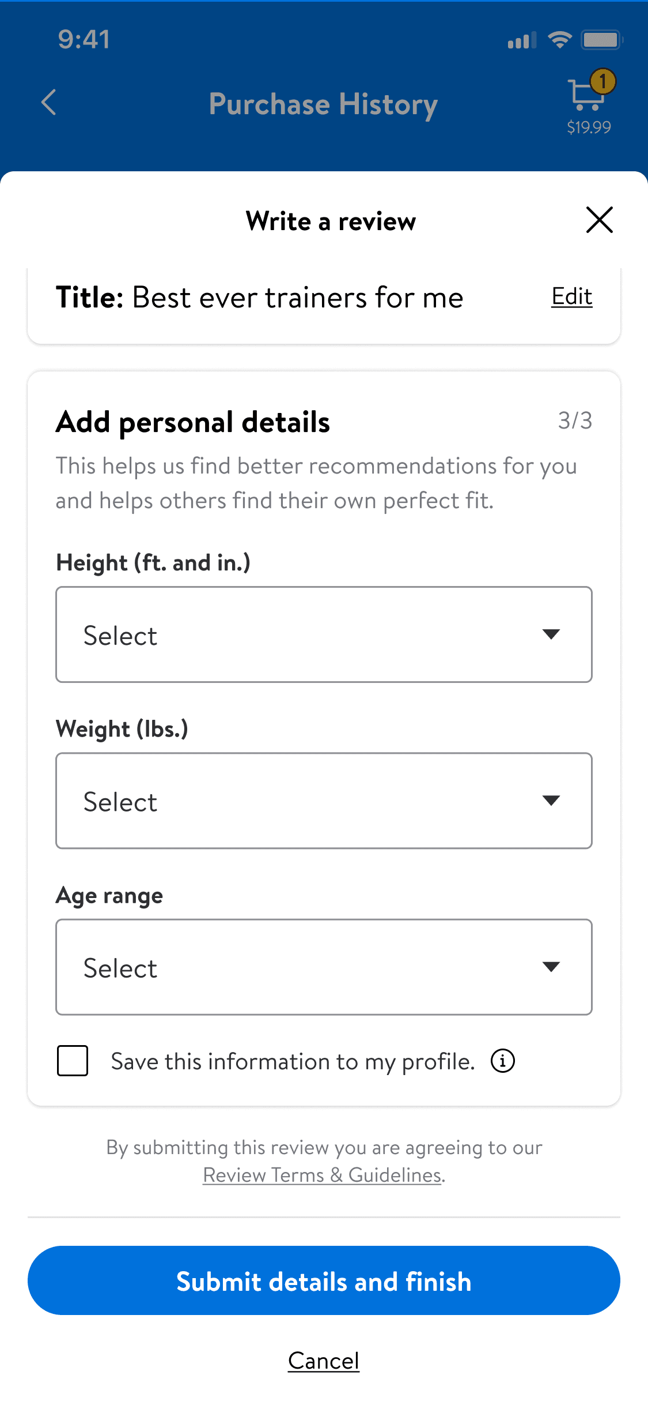Tap the Purchase History header title

[323, 104]
